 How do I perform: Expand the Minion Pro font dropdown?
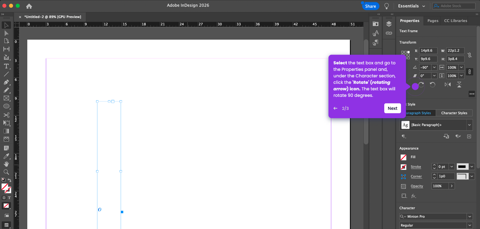(470, 217)
